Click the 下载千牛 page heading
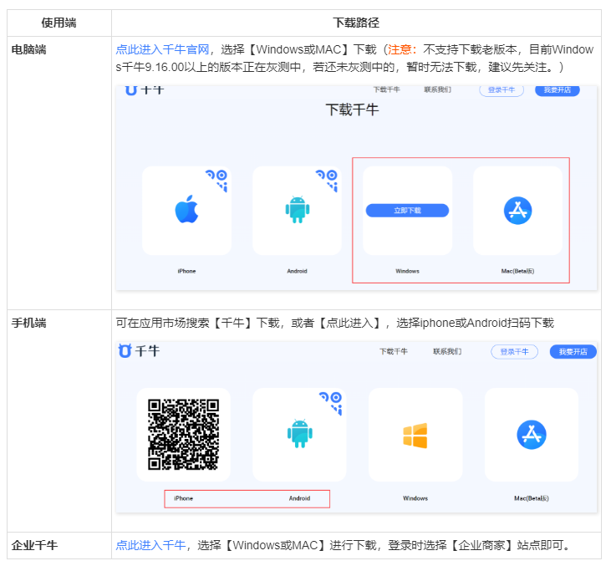The image size is (611, 566). point(352,110)
